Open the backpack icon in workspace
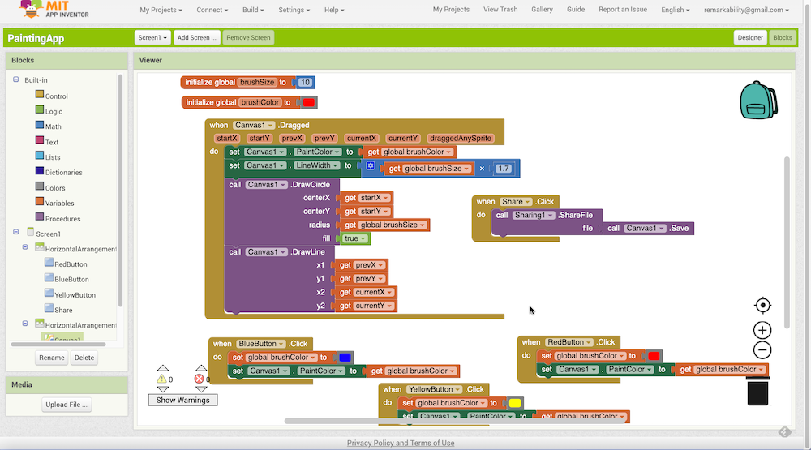811x450 pixels. pos(758,100)
